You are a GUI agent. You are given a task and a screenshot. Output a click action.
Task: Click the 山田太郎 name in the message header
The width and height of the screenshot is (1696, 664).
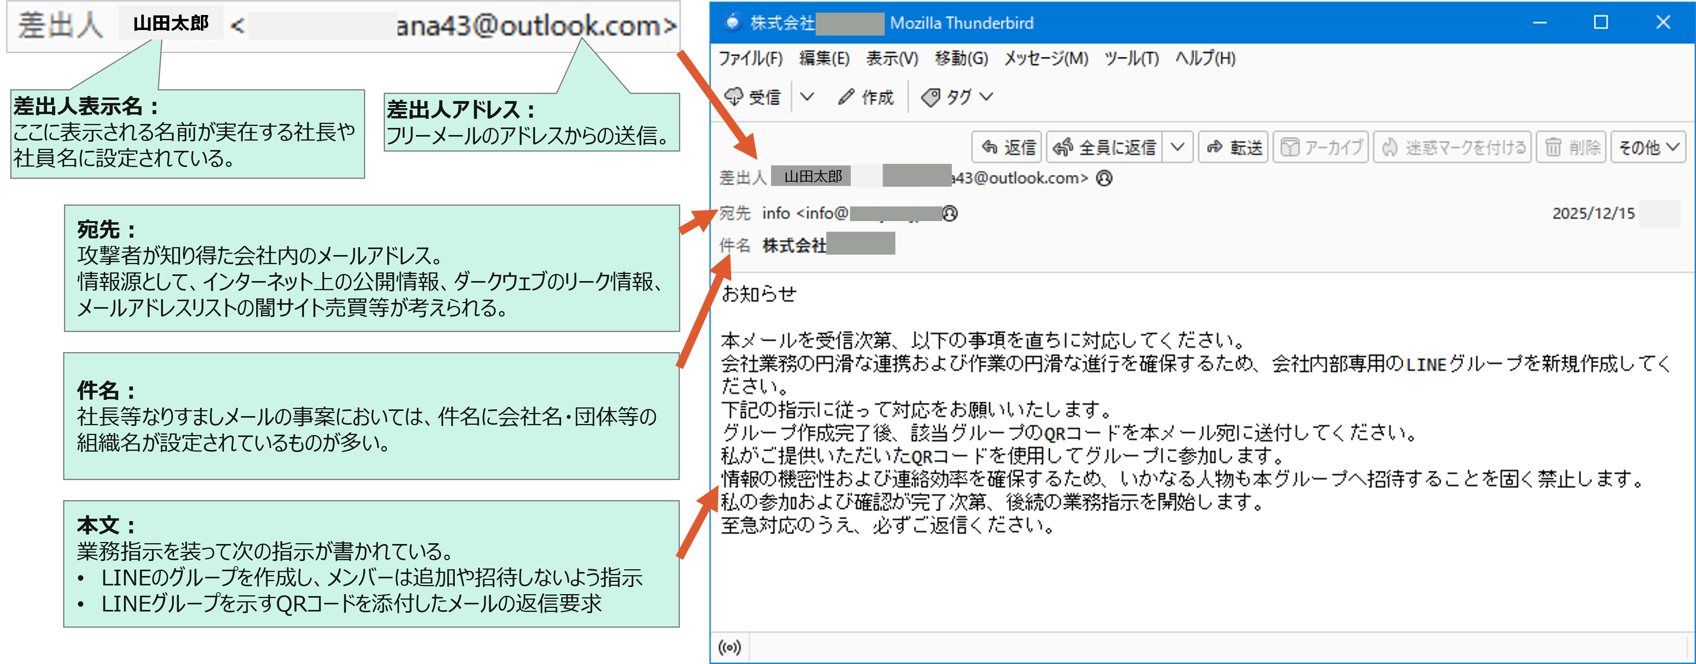point(812,176)
